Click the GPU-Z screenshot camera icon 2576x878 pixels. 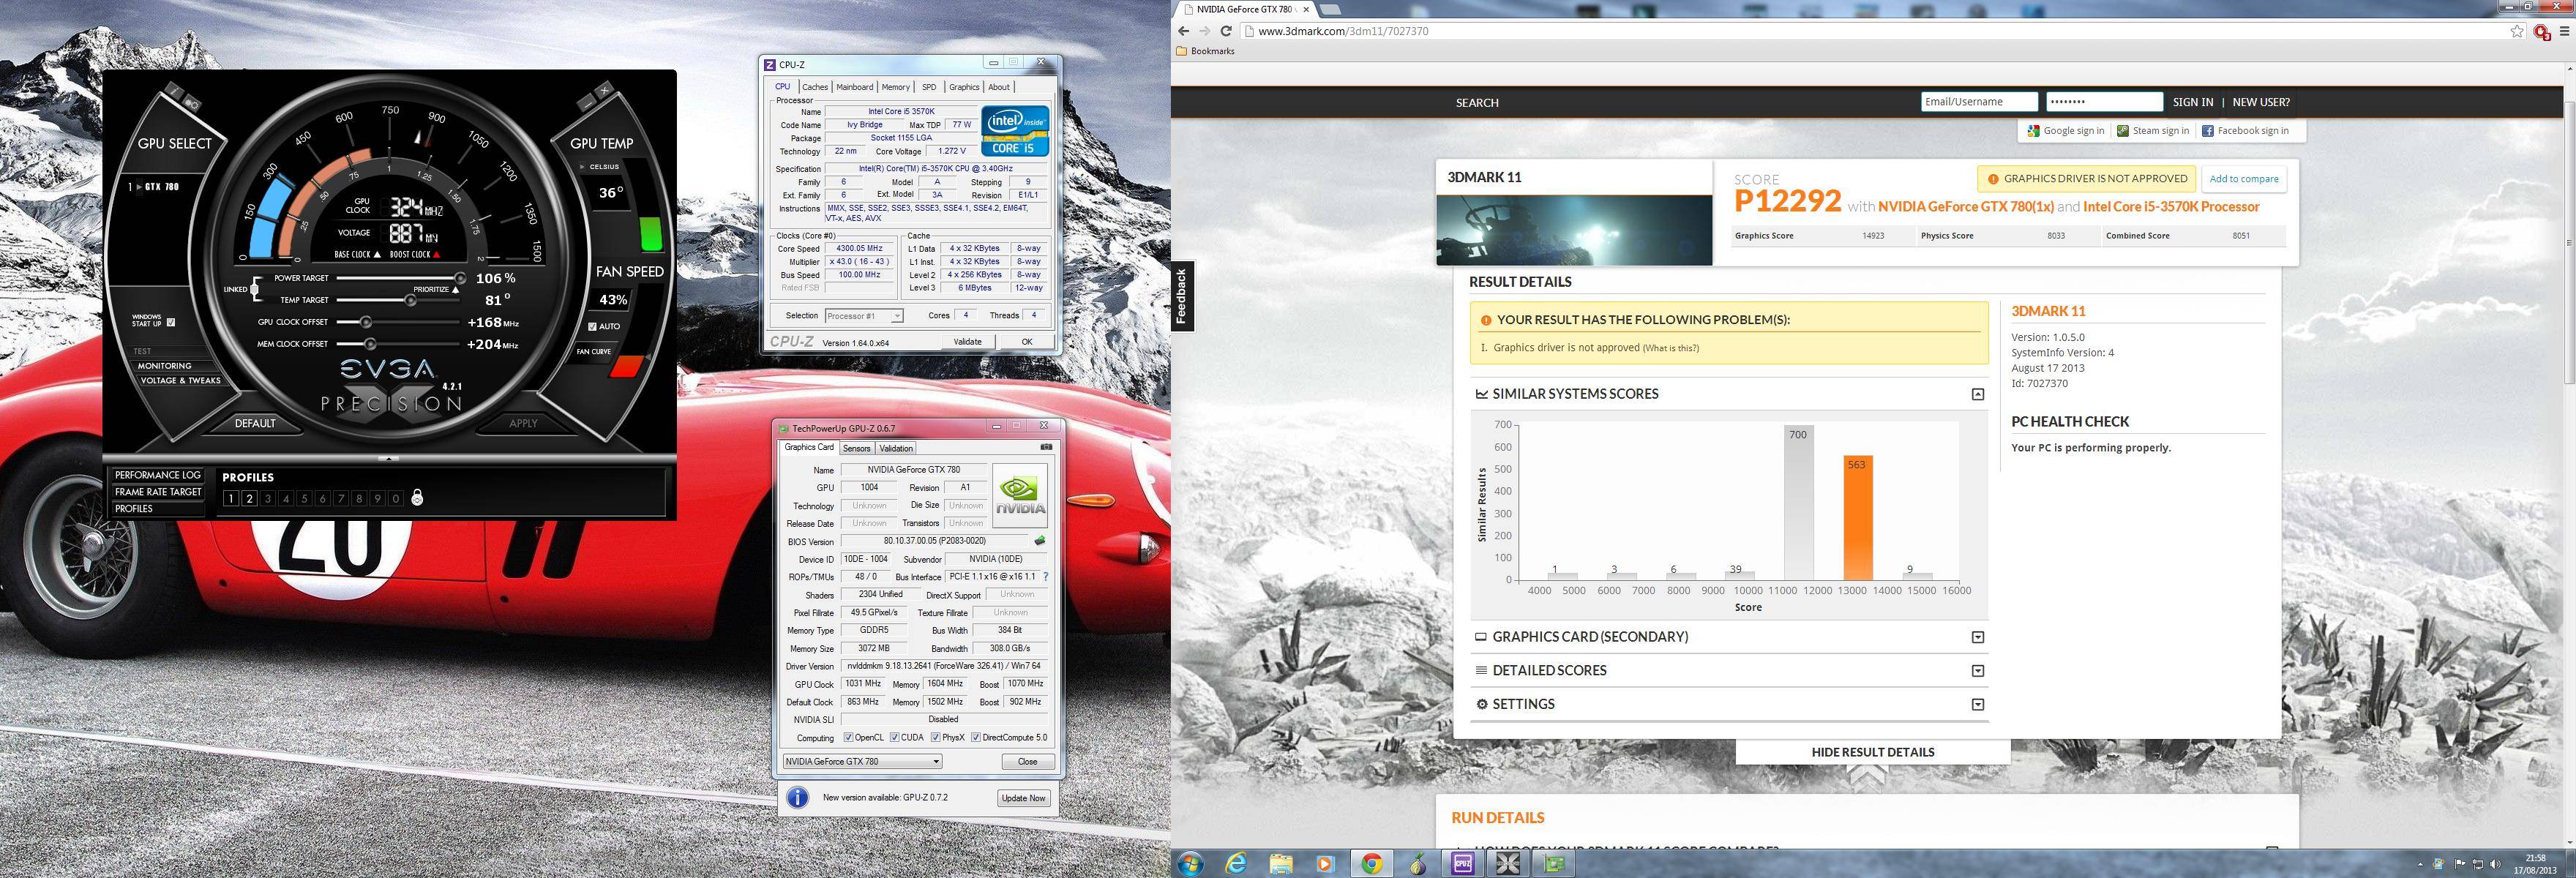(1046, 447)
